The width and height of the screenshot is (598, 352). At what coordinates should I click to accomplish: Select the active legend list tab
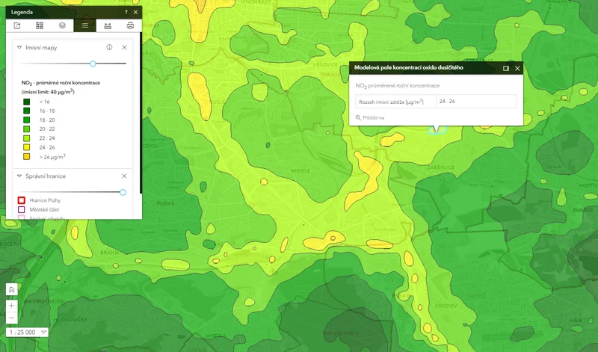tap(85, 25)
